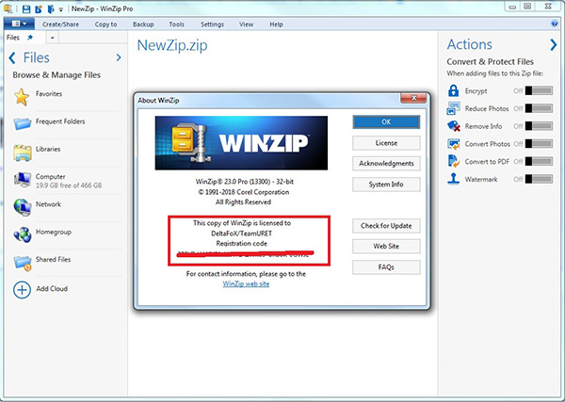
Task: Select the Files pane tab
Action: tap(13, 38)
